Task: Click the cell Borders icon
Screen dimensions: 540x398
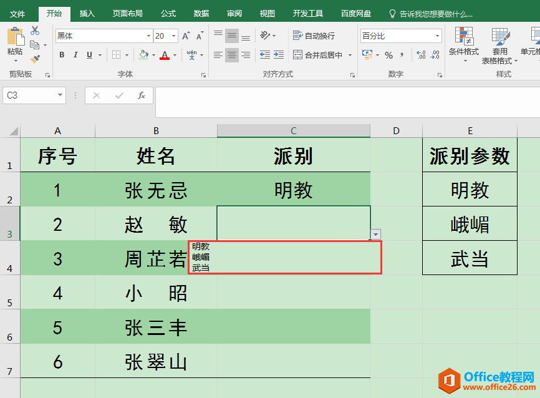Action: [x=117, y=55]
